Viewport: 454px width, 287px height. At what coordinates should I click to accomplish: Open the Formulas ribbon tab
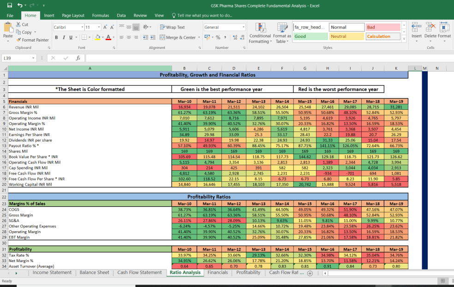pyautogui.click(x=101, y=15)
